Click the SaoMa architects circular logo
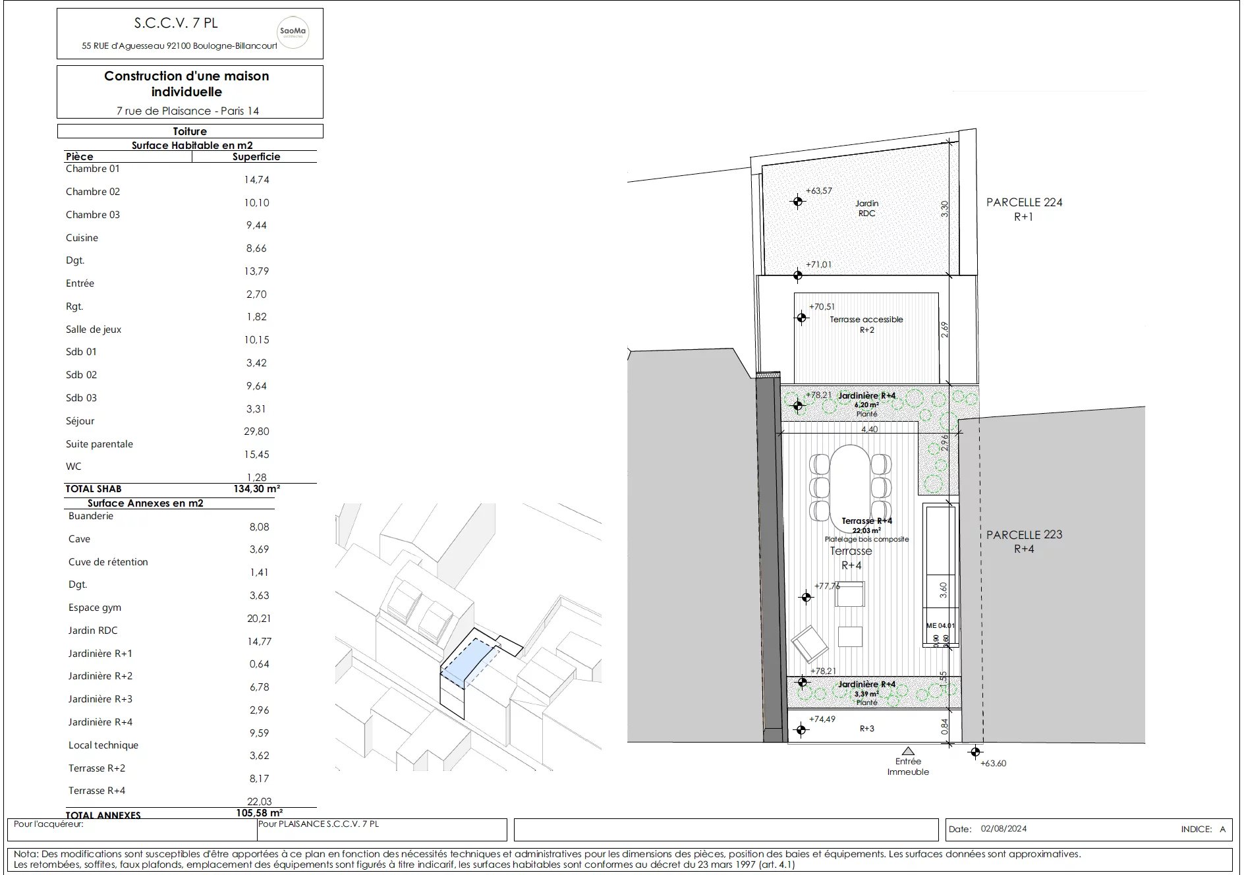This screenshot has height=875, width=1244. 292,32
